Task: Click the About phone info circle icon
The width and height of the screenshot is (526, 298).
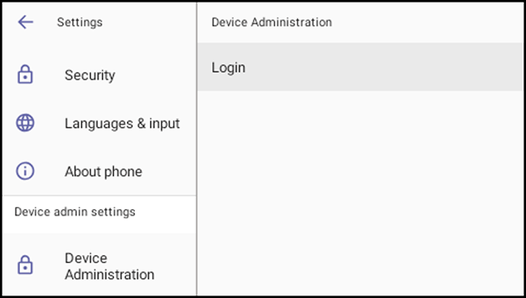Action: (x=25, y=171)
